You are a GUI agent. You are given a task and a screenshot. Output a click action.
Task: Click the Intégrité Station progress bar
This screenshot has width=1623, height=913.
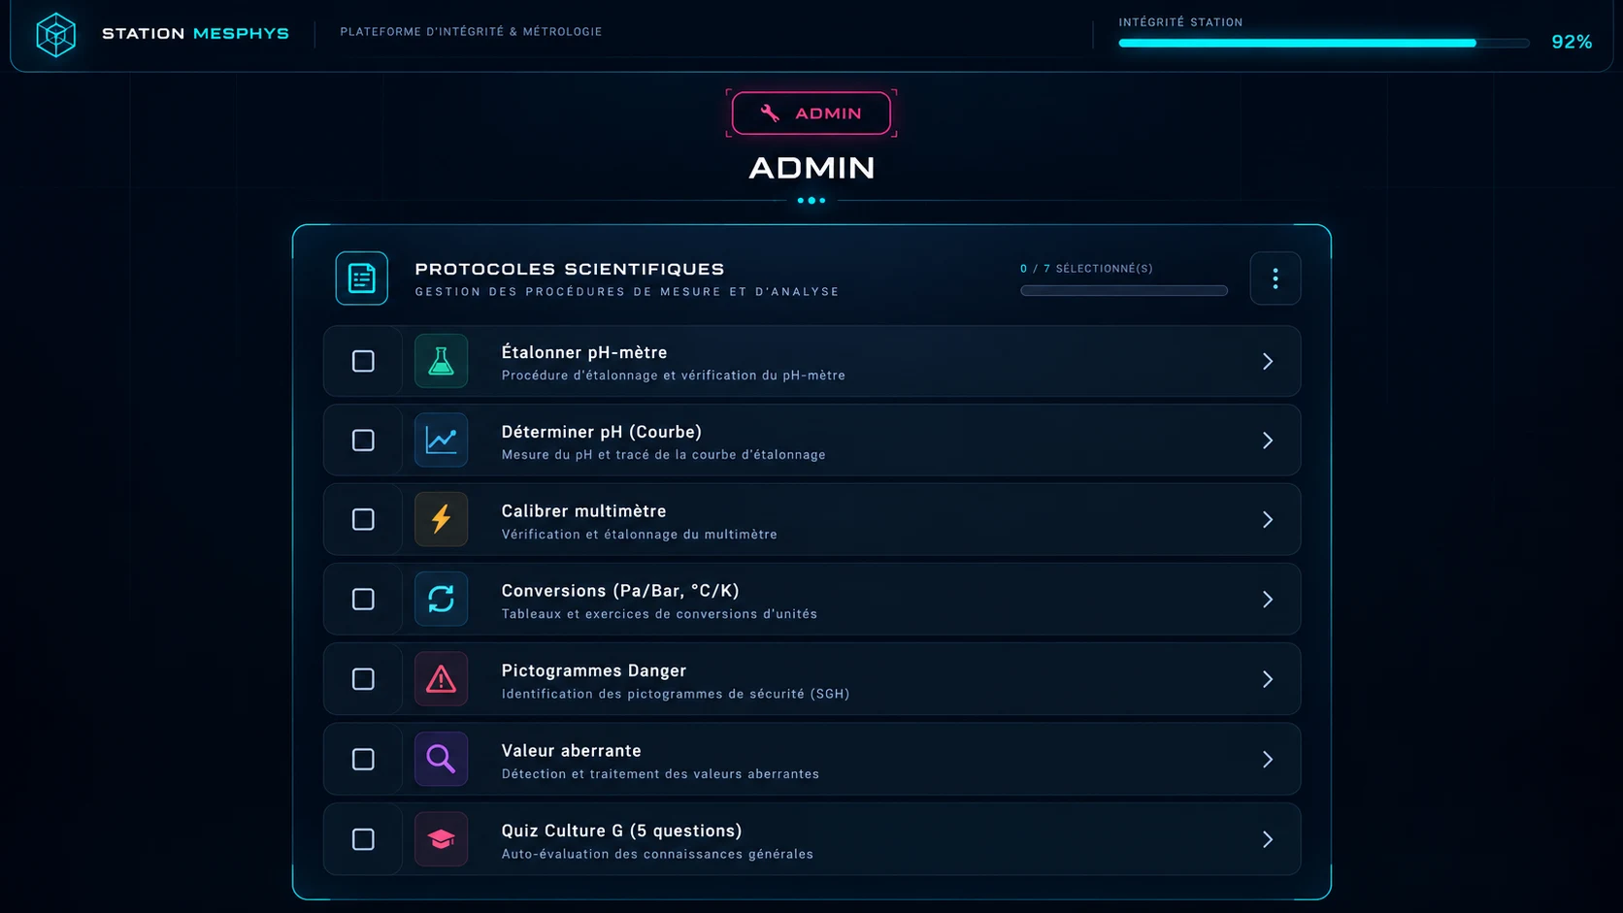1324,43
